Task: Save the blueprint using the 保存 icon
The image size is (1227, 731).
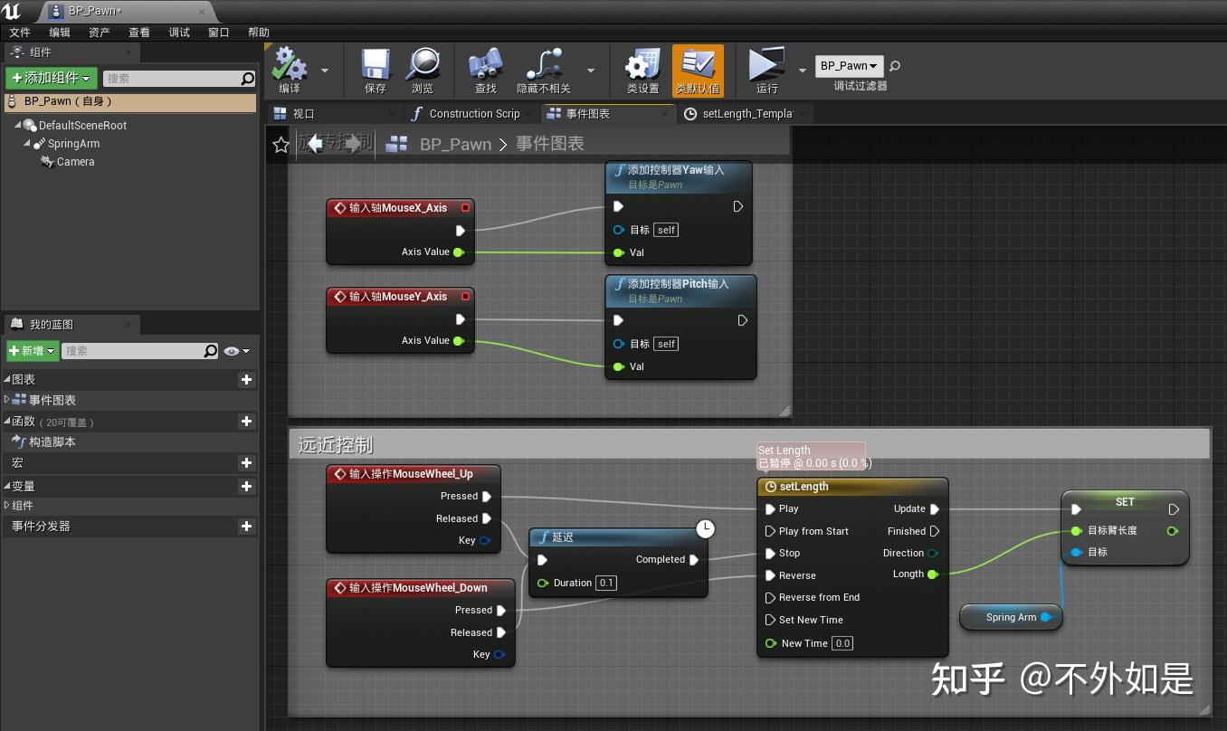Action: tap(374, 68)
